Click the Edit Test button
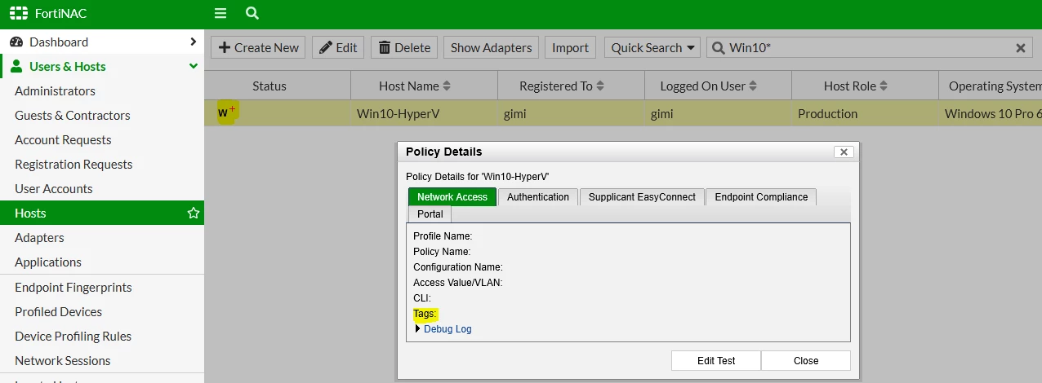Viewport: 1042px width, 383px height. [716, 360]
